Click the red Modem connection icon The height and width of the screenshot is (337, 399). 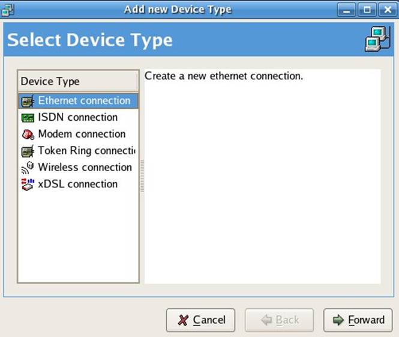coord(28,135)
